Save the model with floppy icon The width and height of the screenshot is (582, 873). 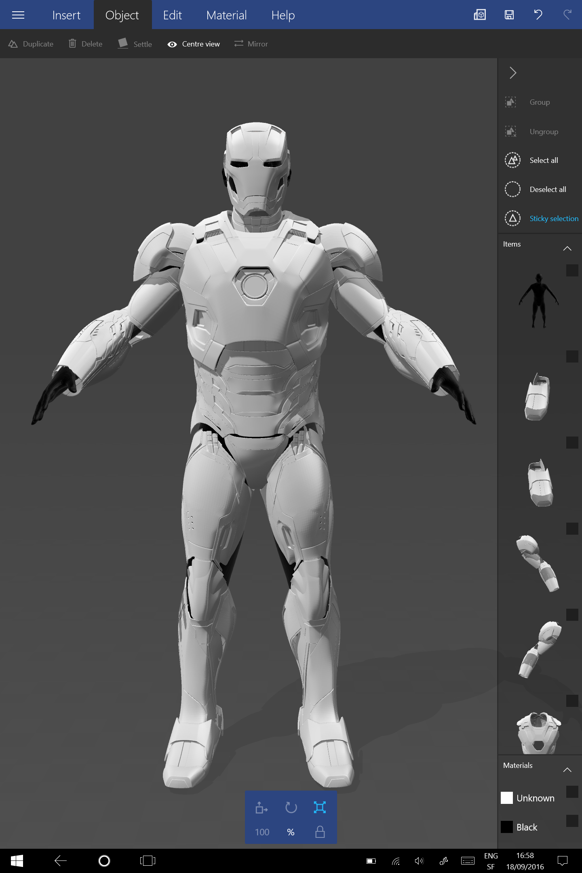[509, 15]
